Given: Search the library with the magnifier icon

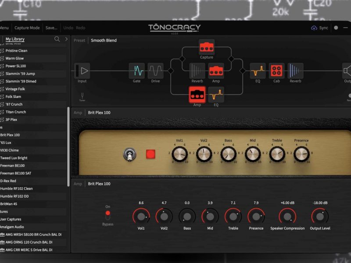Looking at the screenshot, I should pyautogui.click(x=57, y=39).
